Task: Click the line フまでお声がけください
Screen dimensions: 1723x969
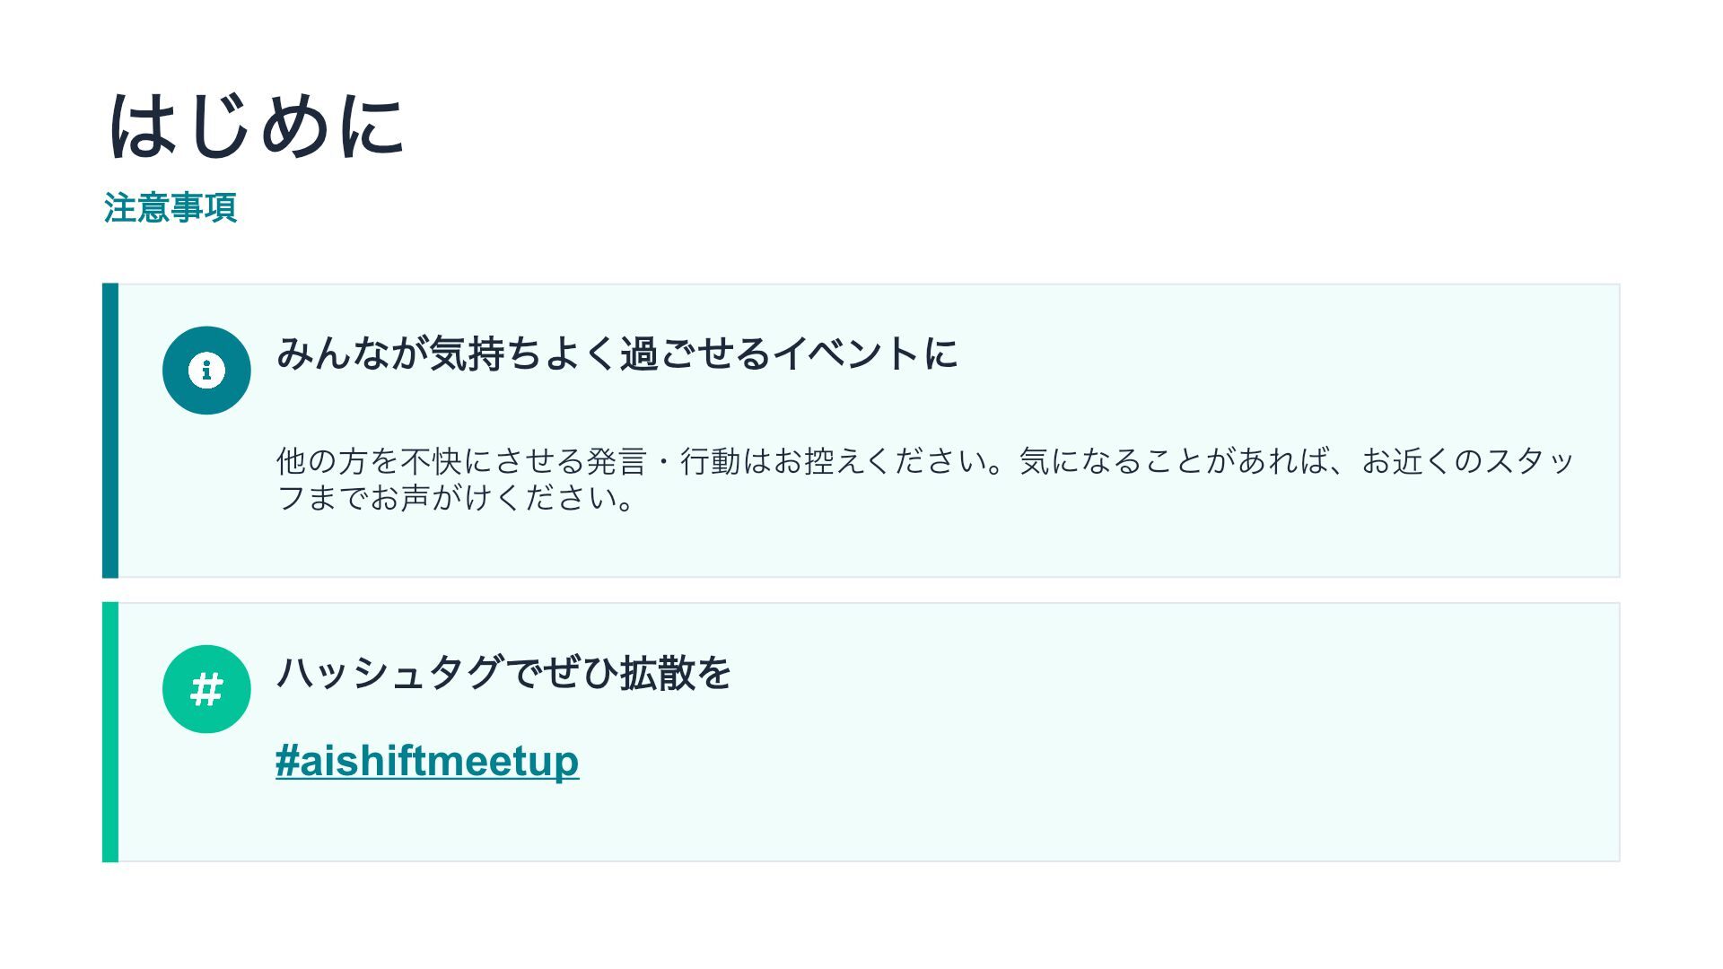Action: pyautogui.click(x=457, y=498)
